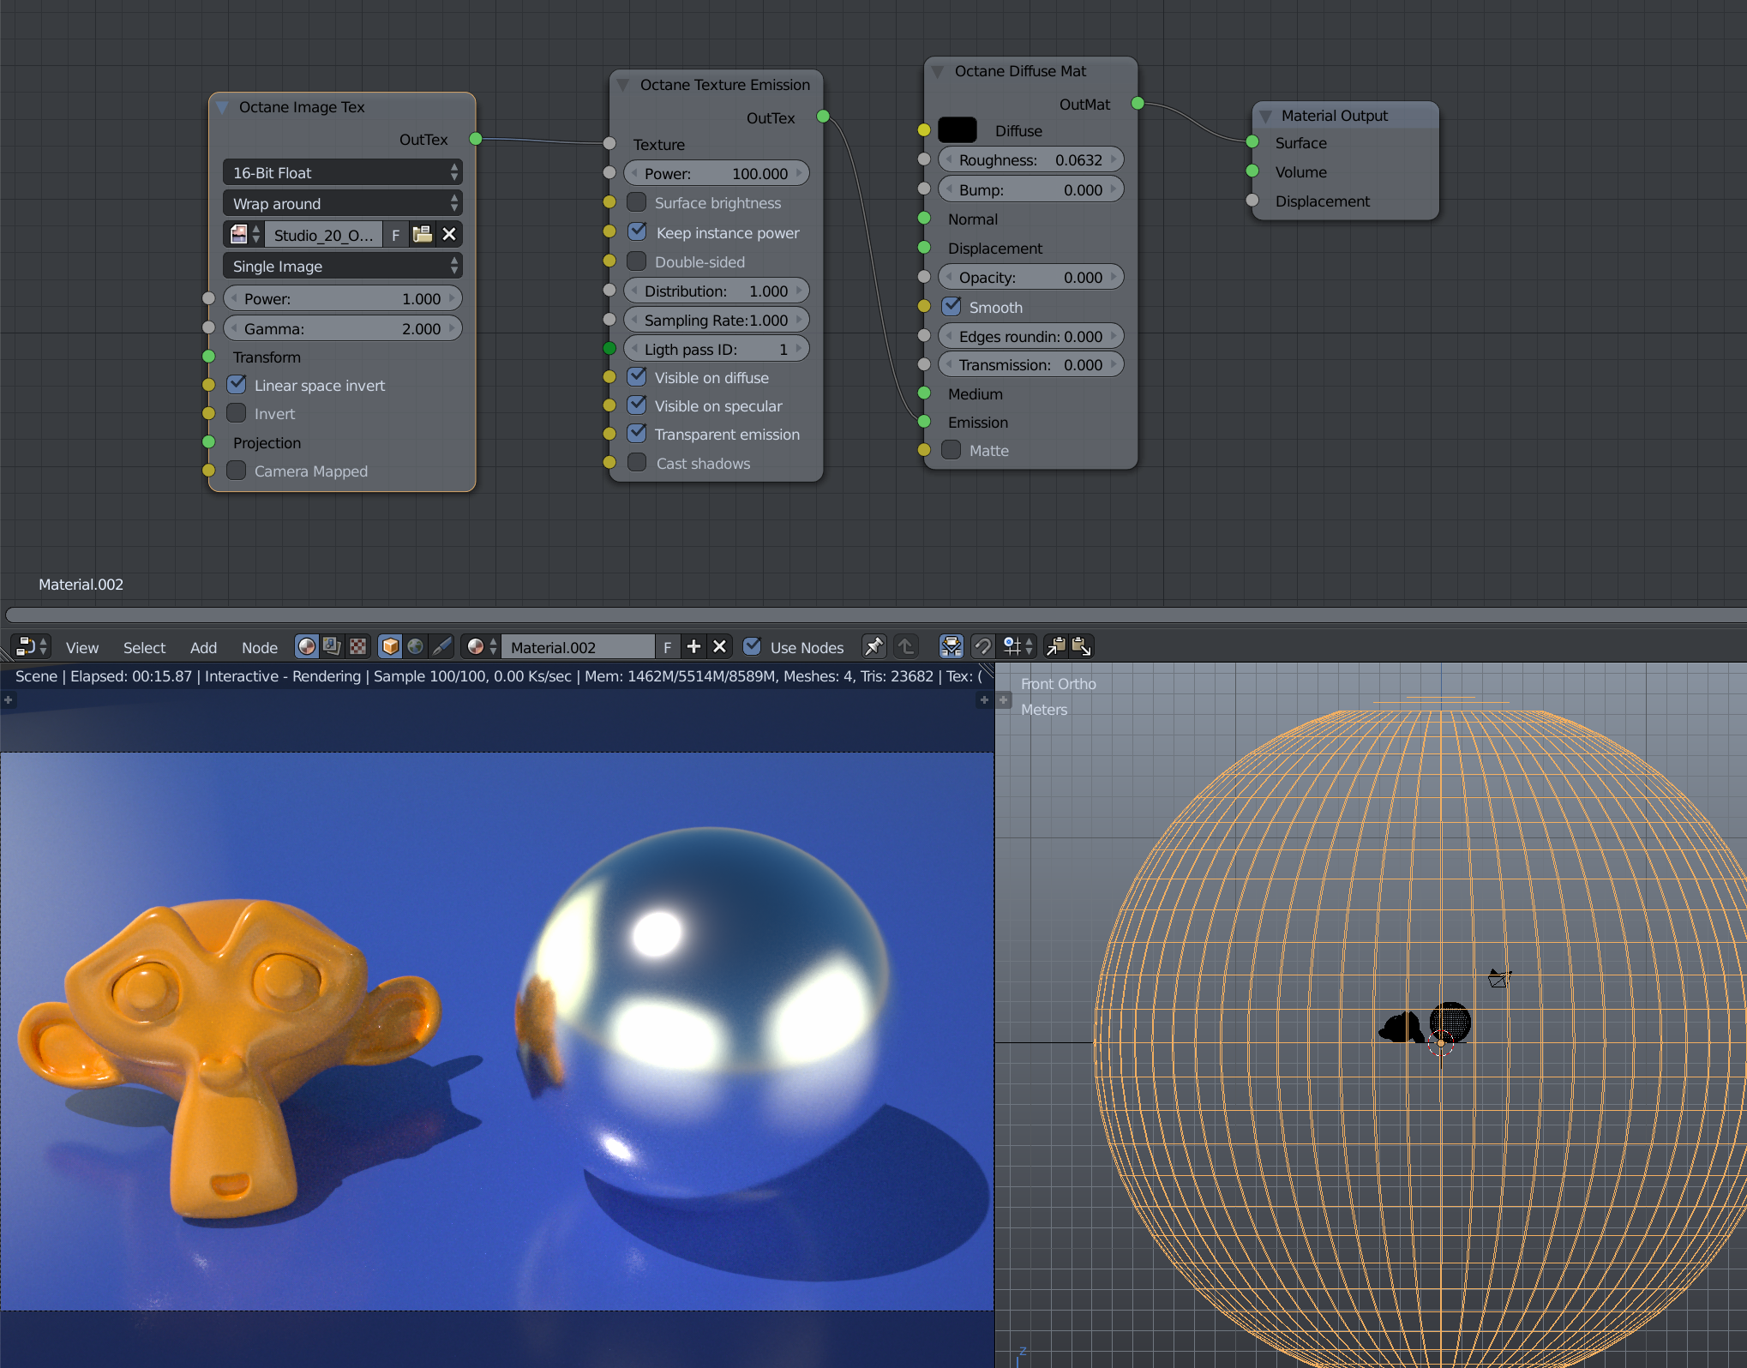Select the shader nodes tree type icon
Screen dimensions: 1747x1368
tap(306, 646)
